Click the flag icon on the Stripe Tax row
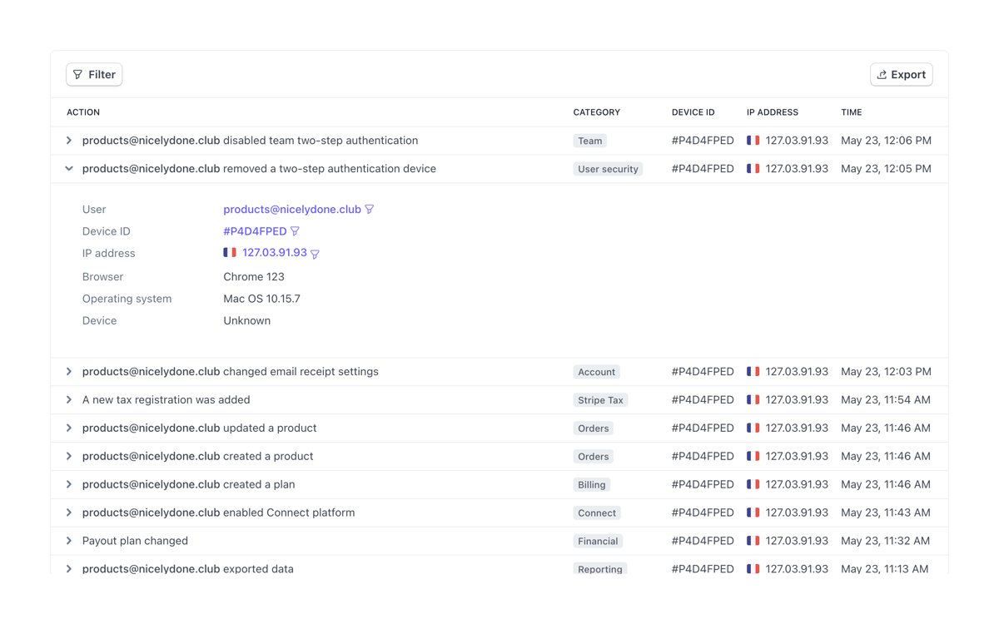The image size is (999, 624). tap(753, 399)
